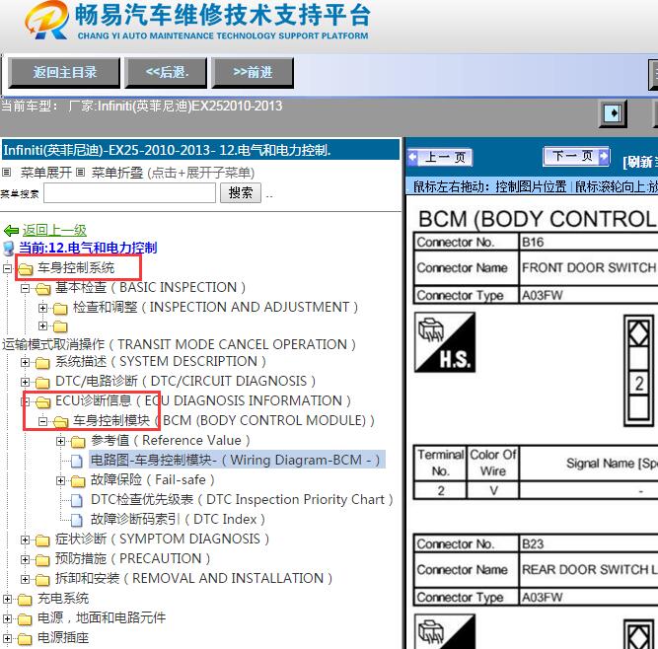Viewport: 658px width, 649px height.
Task: Click the 症状诊断 folder icon
Action: click(x=42, y=540)
